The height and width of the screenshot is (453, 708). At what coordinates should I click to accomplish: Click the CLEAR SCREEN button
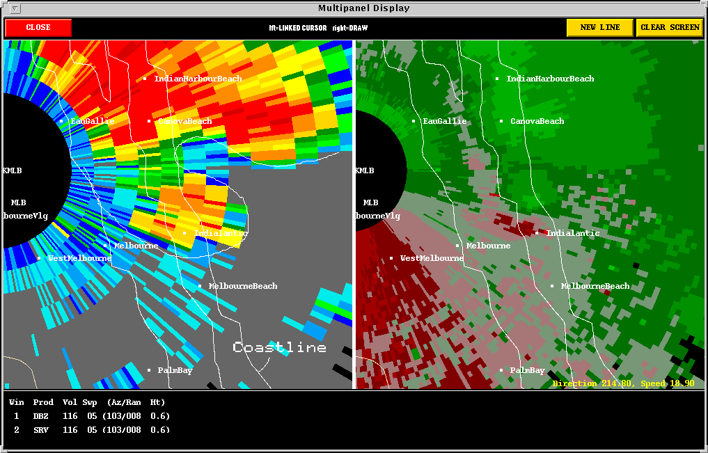[670, 28]
